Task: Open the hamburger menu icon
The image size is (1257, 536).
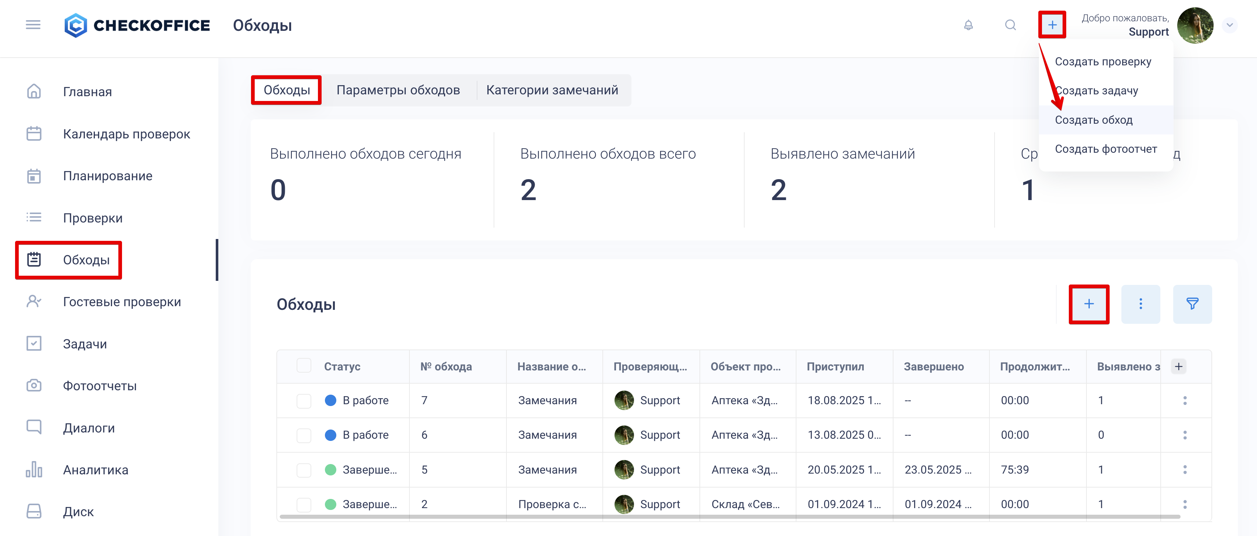Action: click(x=33, y=25)
